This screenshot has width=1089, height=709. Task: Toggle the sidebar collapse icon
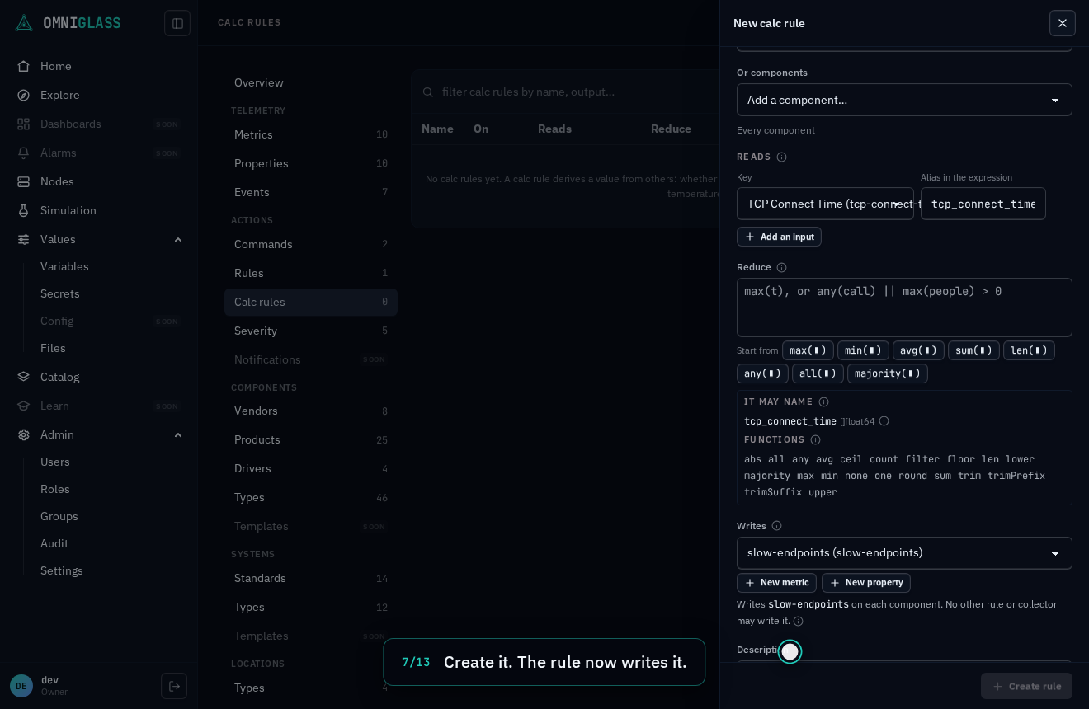pyautogui.click(x=177, y=23)
